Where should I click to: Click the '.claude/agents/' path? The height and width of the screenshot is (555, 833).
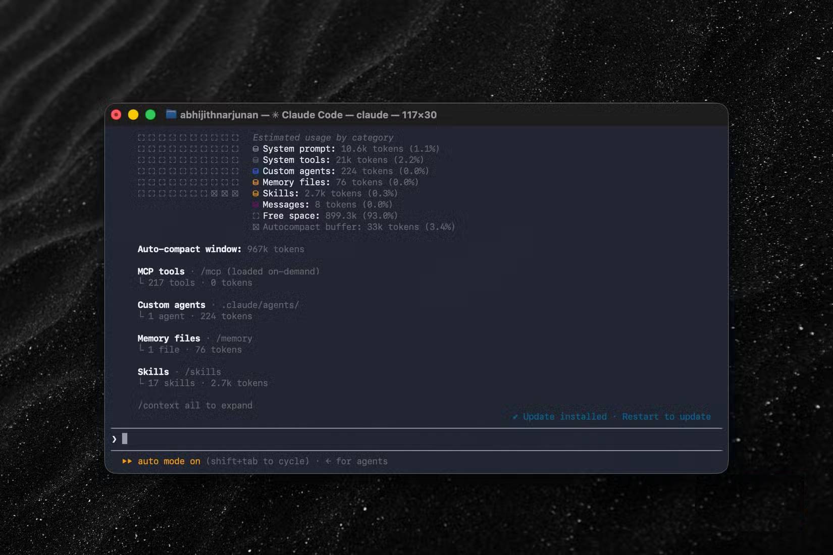(260, 305)
